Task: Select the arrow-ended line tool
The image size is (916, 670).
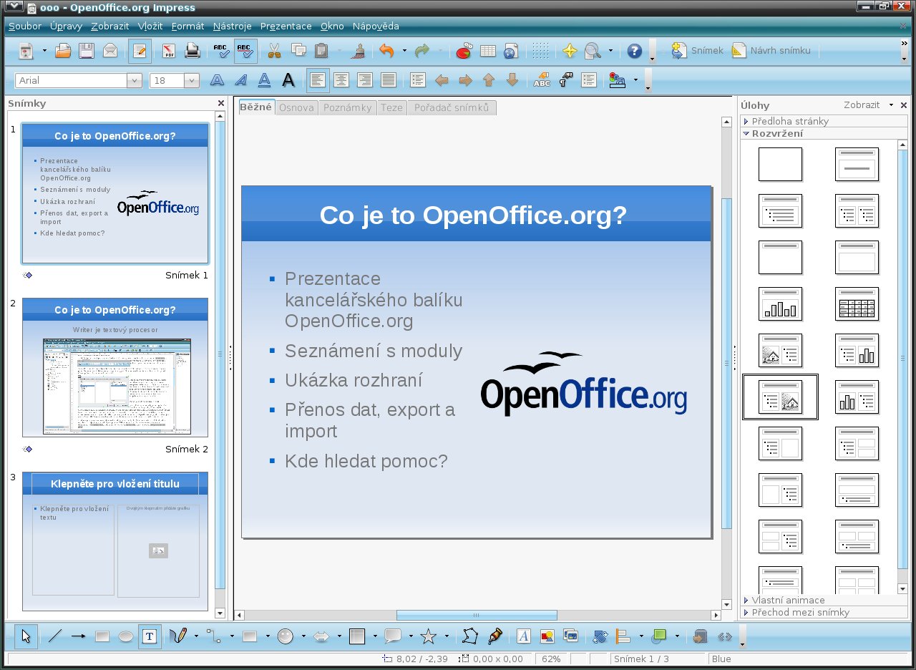Action: click(x=78, y=636)
